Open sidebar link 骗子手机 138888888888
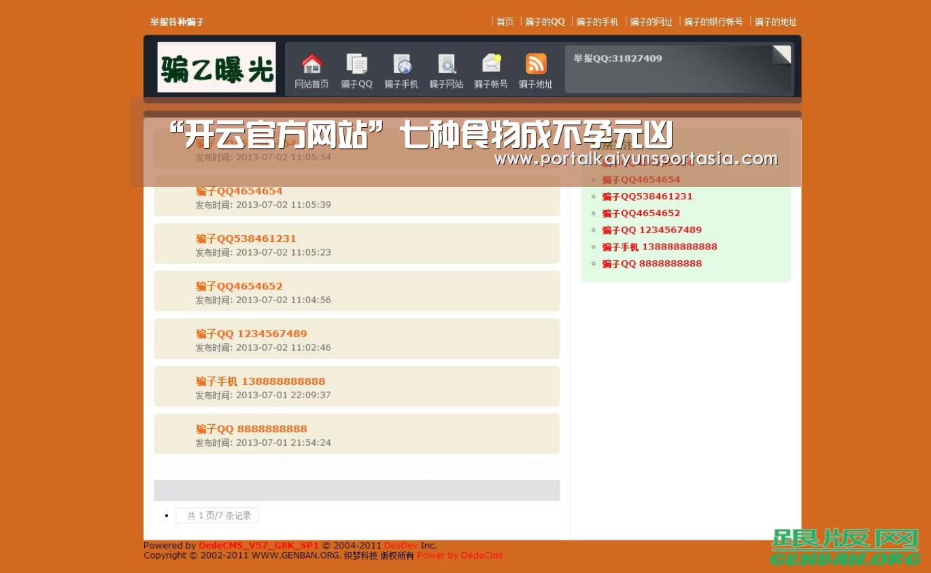 coord(660,247)
